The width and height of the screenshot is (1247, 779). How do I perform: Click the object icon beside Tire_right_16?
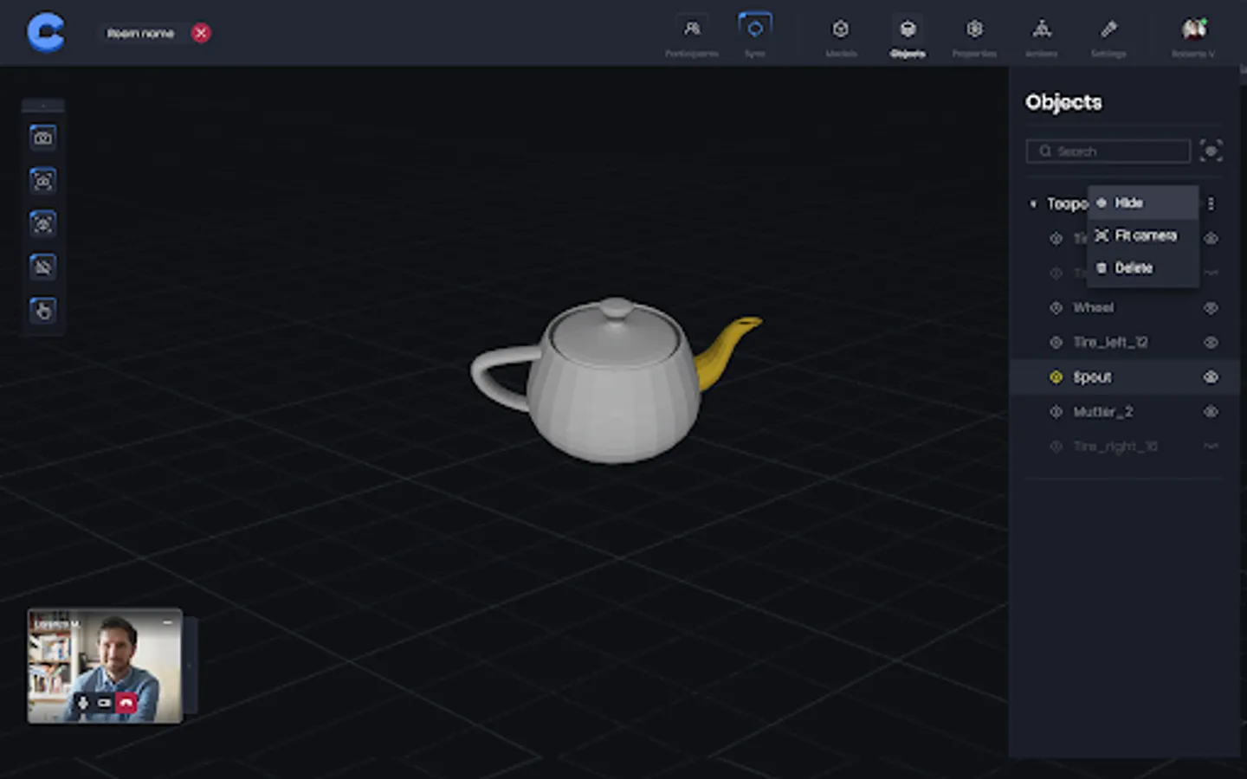(1056, 446)
